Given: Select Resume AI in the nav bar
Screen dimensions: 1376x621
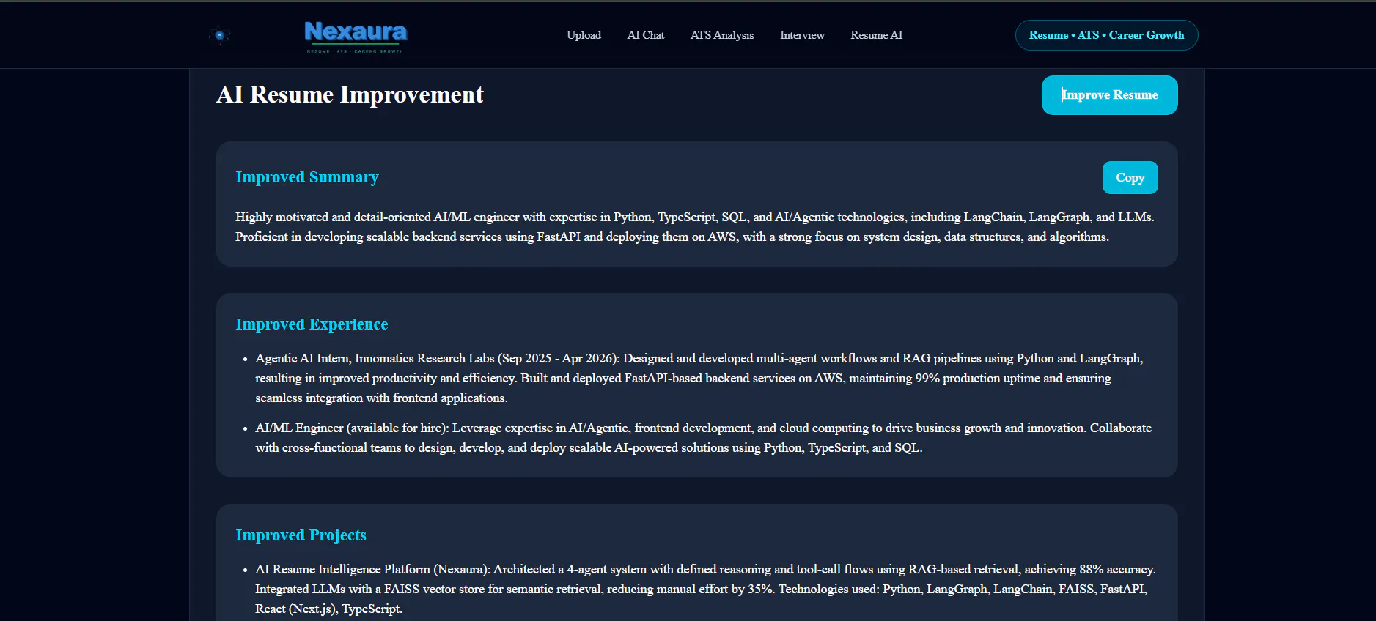Looking at the screenshot, I should 876,35.
